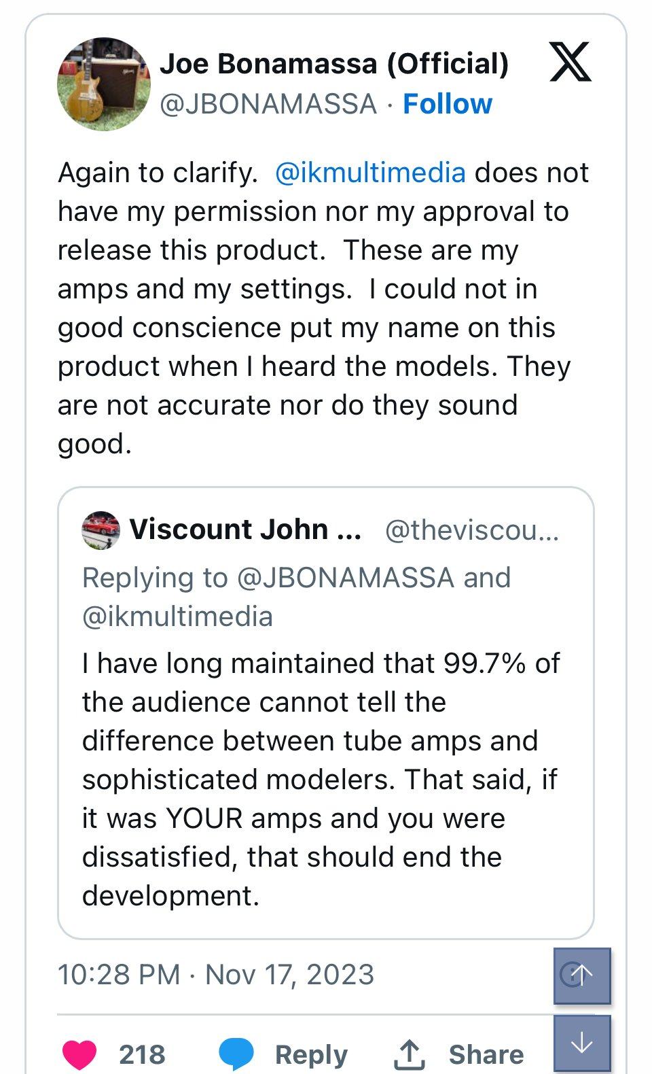
Task: Follow the @JBONAMASSA account
Action: (x=447, y=104)
